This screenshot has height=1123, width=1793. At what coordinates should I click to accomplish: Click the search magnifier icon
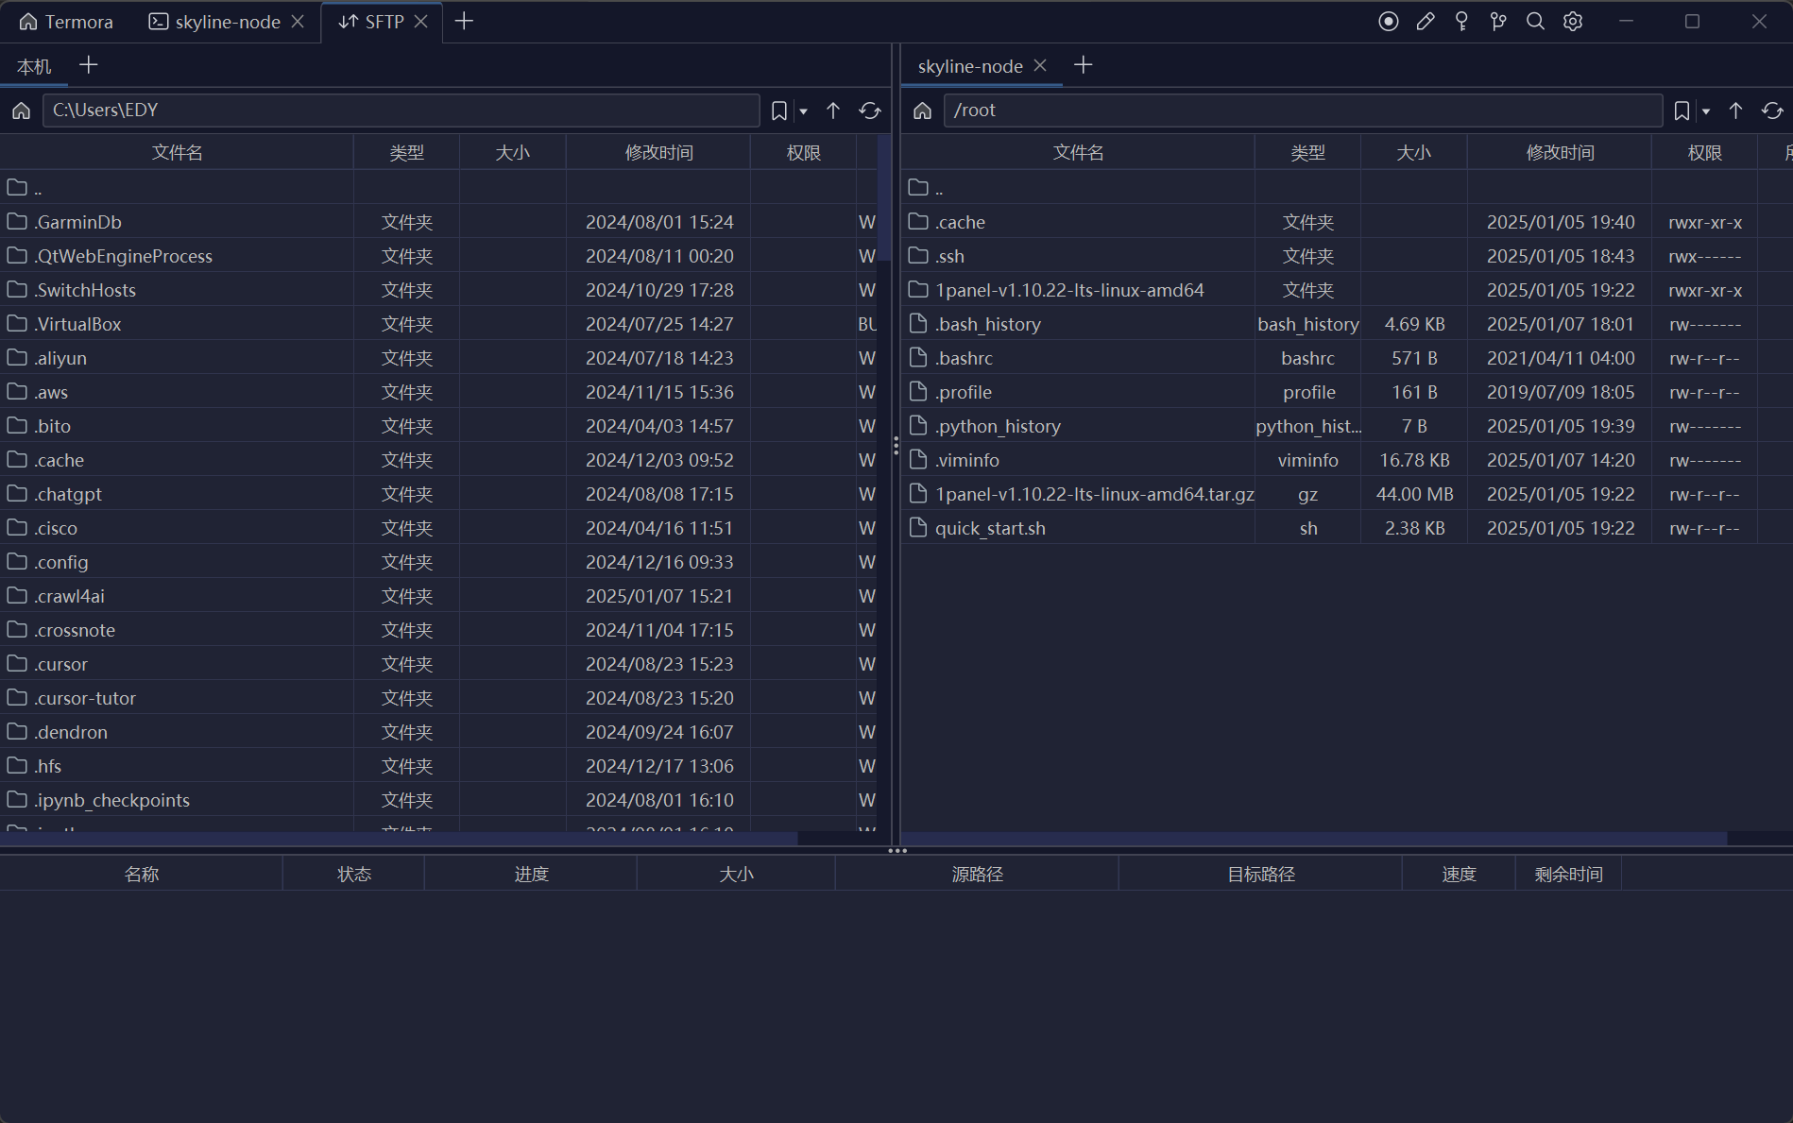tap(1535, 22)
